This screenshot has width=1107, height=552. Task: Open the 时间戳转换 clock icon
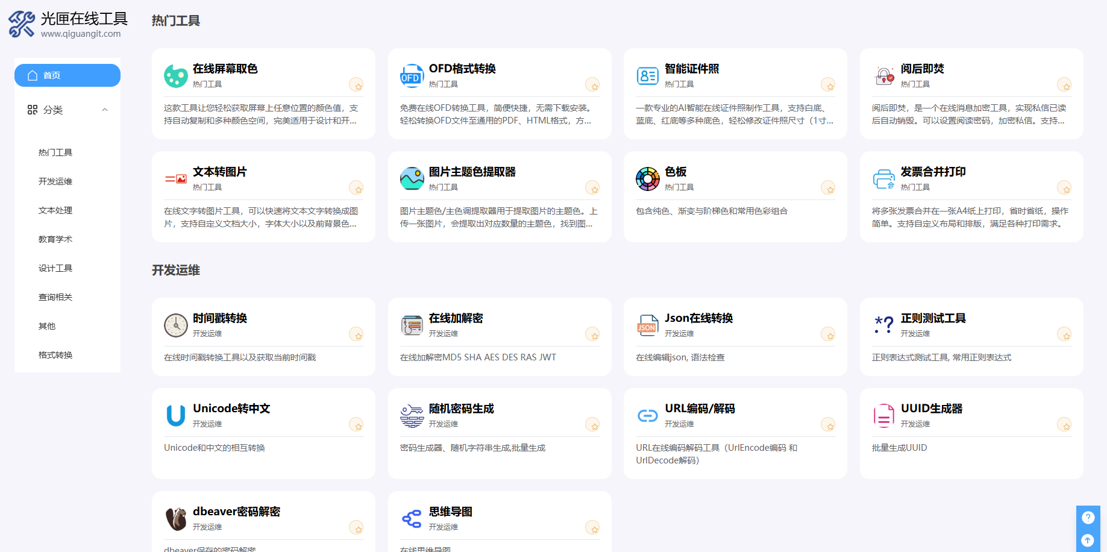175,325
